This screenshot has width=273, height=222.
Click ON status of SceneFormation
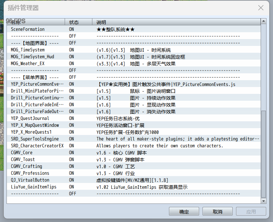(71, 29)
